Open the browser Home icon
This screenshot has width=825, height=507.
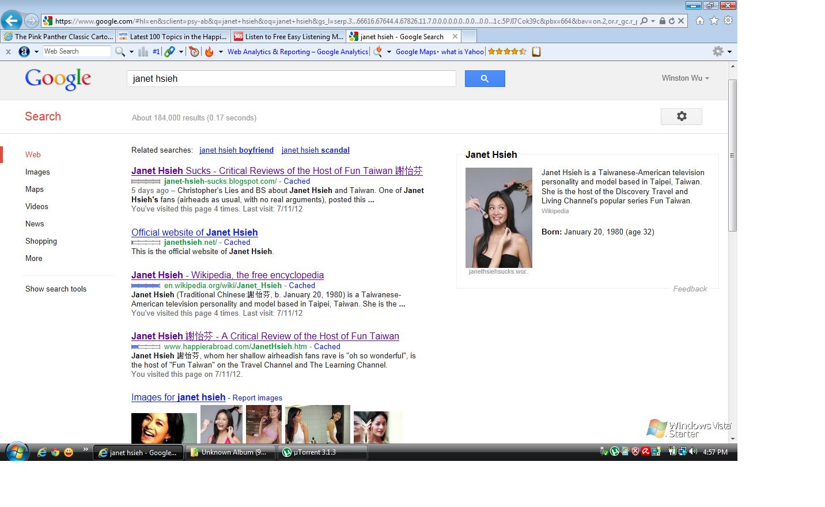[x=699, y=21]
